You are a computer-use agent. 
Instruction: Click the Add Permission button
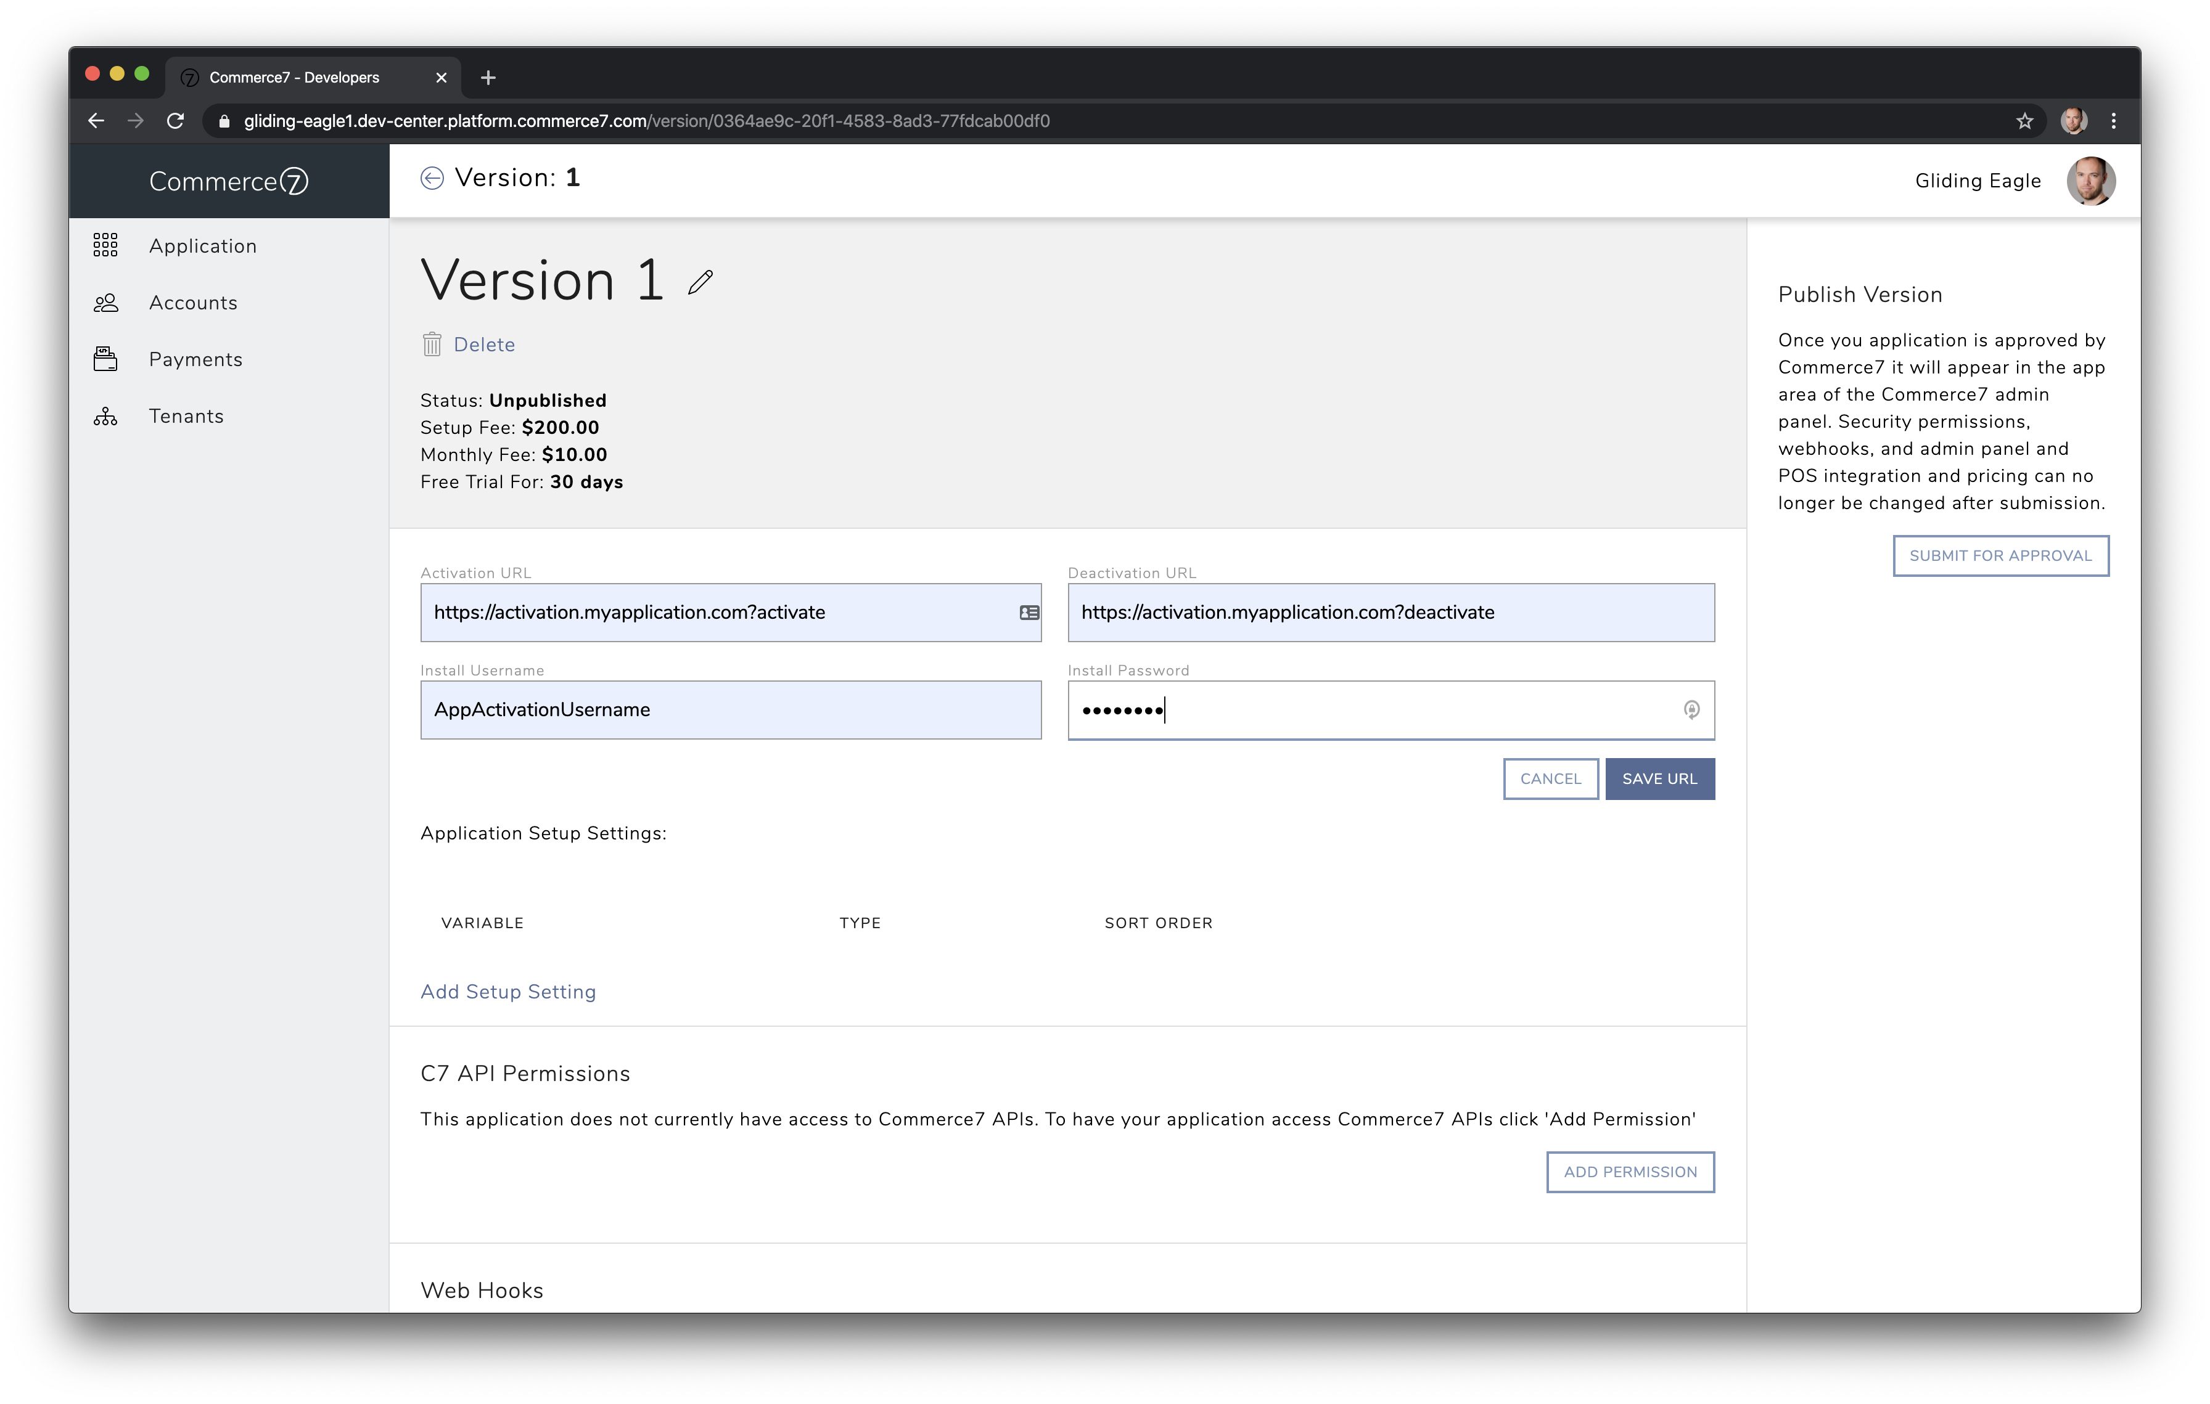coord(1630,1172)
